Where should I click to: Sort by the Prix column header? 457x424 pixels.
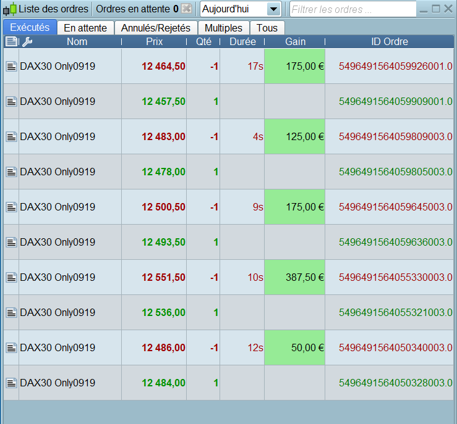tap(154, 42)
